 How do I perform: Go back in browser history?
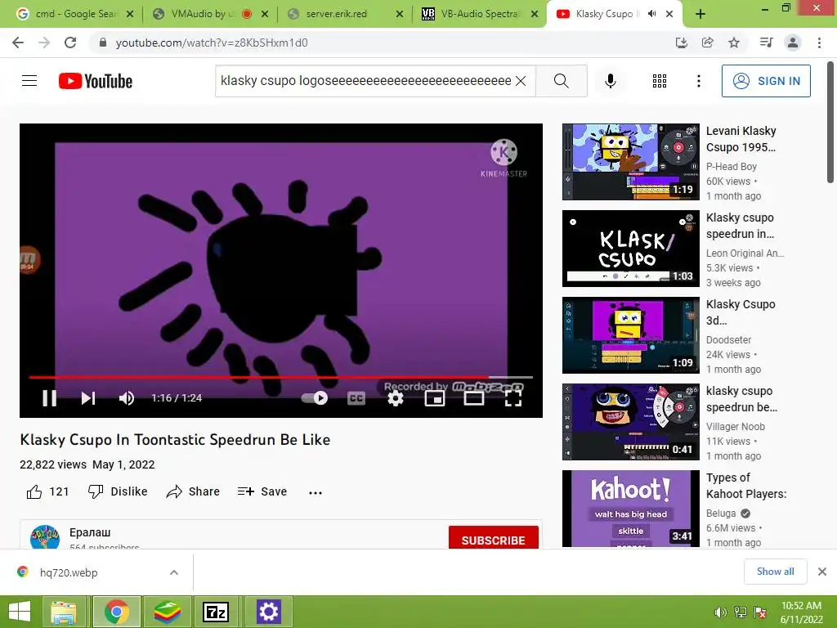18,43
